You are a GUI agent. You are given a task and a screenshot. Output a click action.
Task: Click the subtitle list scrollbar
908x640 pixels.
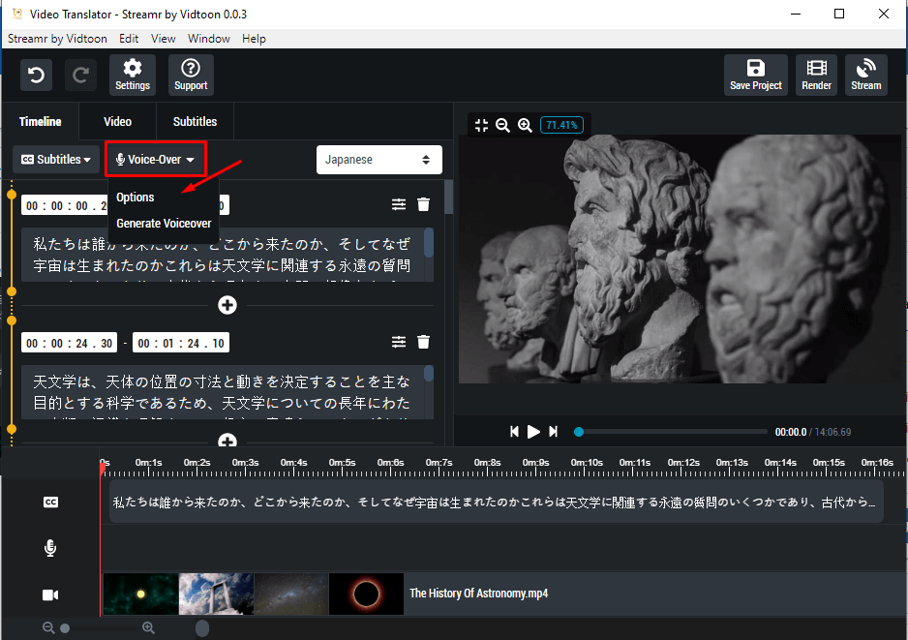(448, 198)
